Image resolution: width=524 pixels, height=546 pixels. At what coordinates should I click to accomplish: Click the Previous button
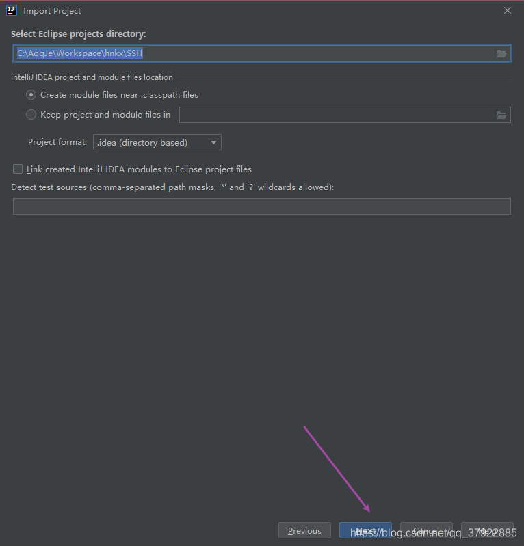304,530
